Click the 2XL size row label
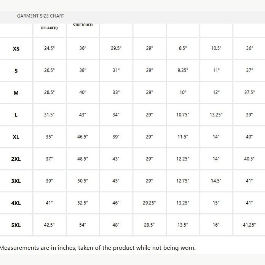 (16, 159)
